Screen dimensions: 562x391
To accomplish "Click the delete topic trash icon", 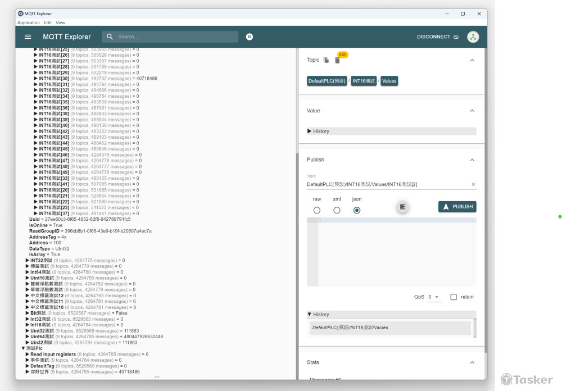I will [337, 60].
